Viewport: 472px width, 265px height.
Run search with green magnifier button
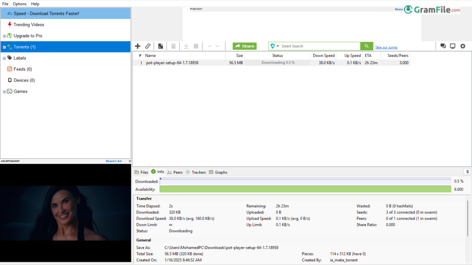[366, 46]
